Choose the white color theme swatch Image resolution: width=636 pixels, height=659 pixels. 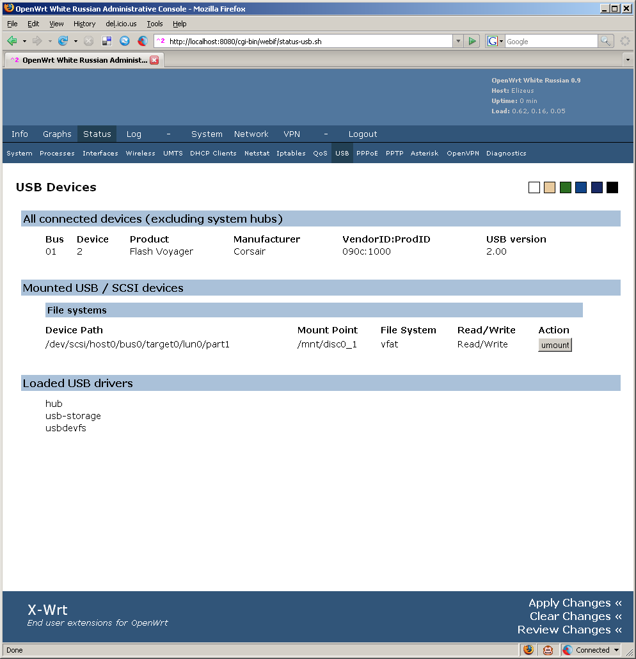click(534, 187)
